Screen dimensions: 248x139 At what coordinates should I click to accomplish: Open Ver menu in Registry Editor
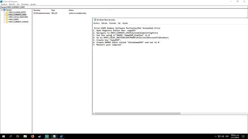tap(18, 4)
